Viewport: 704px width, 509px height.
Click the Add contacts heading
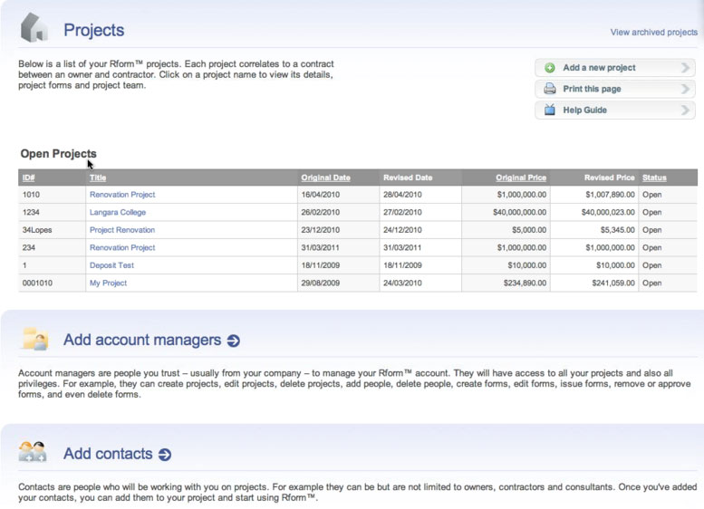pyautogui.click(x=108, y=454)
